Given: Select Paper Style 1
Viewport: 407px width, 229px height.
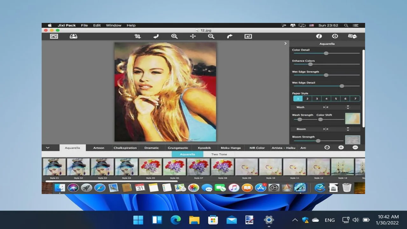Looking at the screenshot, I should pyautogui.click(x=298, y=99).
